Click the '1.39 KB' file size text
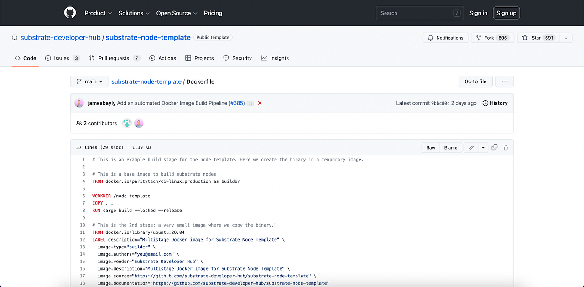 141,147
